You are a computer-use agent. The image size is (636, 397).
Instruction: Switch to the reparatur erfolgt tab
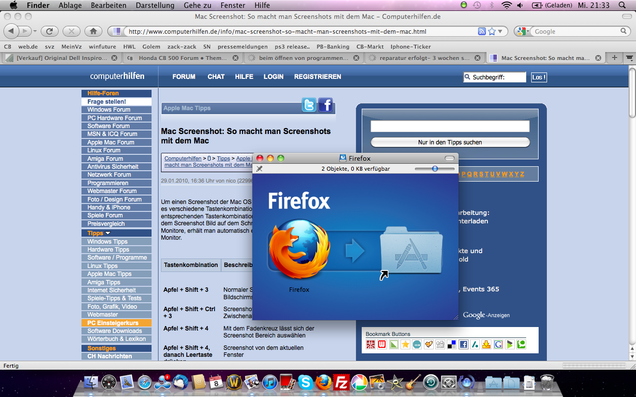click(424, 58)
